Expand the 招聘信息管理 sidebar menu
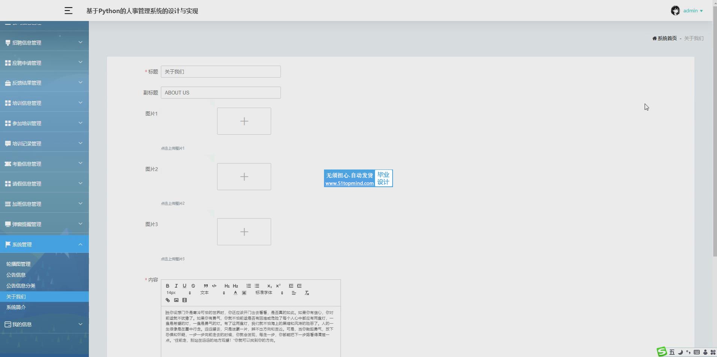Viewport: 717px width, 357px height. (x=44, y=43)
